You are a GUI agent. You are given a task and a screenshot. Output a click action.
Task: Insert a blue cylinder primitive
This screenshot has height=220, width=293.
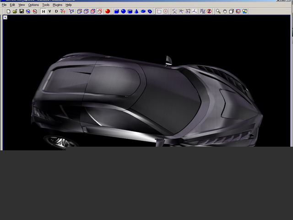pyautogui.click(x=130, y=11)
